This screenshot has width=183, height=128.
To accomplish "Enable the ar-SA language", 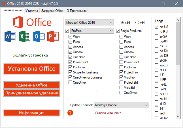I will click(x=156, y=36).
